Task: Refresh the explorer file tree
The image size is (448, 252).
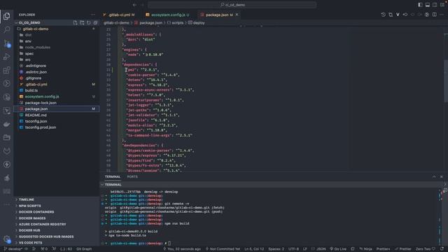Action: coord(89,22)
